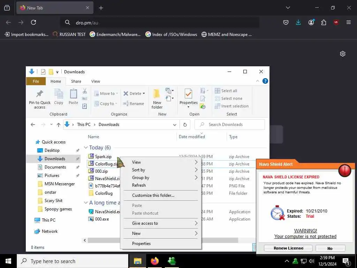The width and height of the screenshot is (357, 268).
Task: Open the Firefox account icon
Action: pos(311,22)
